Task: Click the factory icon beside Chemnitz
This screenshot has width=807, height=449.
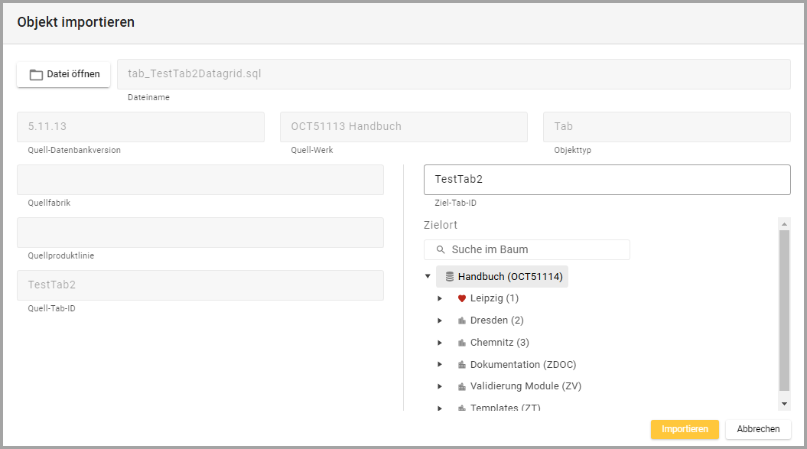Action: [x=461, y=343]
